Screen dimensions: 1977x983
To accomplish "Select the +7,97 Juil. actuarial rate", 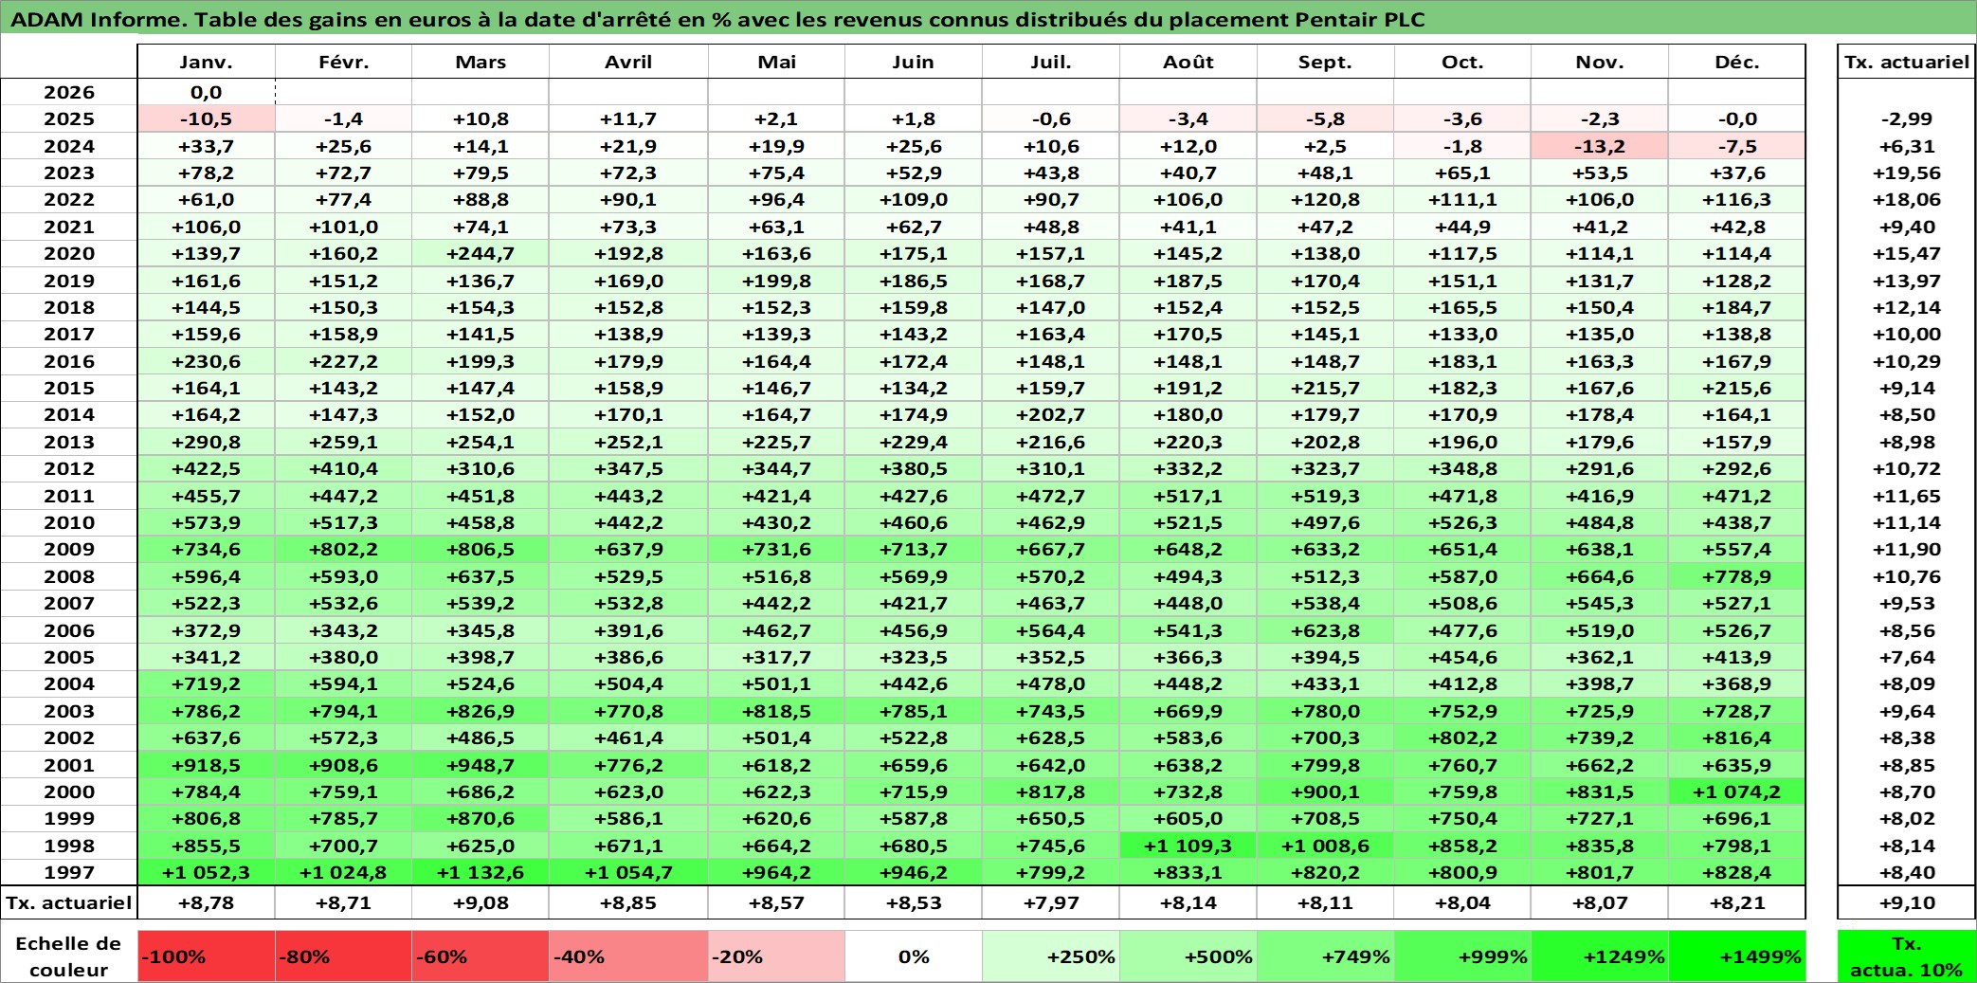I will point(1051,902).
